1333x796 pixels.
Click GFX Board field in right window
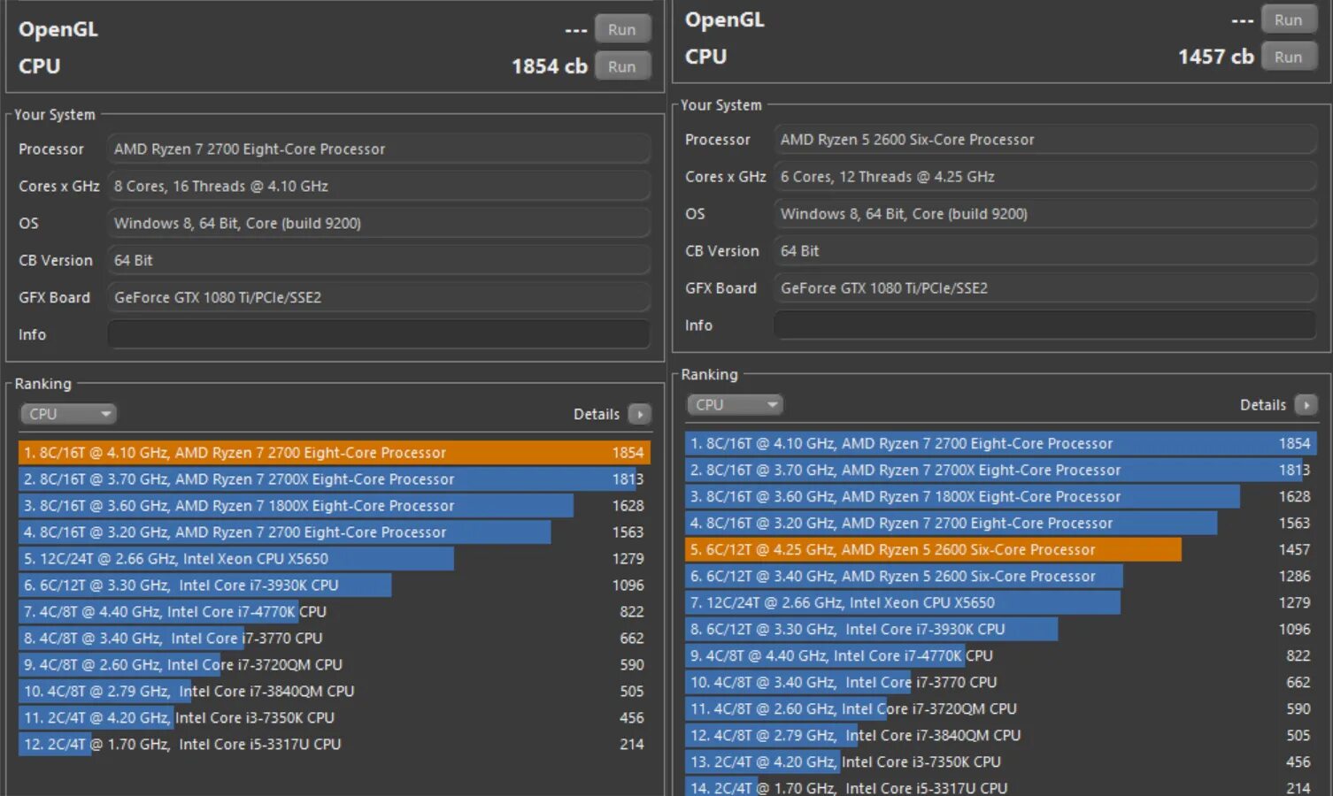coord(1045,287)
